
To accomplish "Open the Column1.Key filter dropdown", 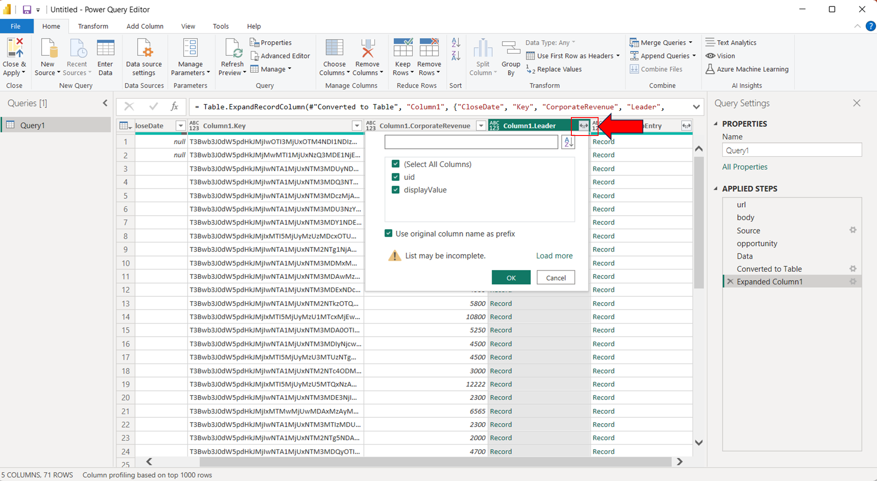I will [x=357, y=126].
